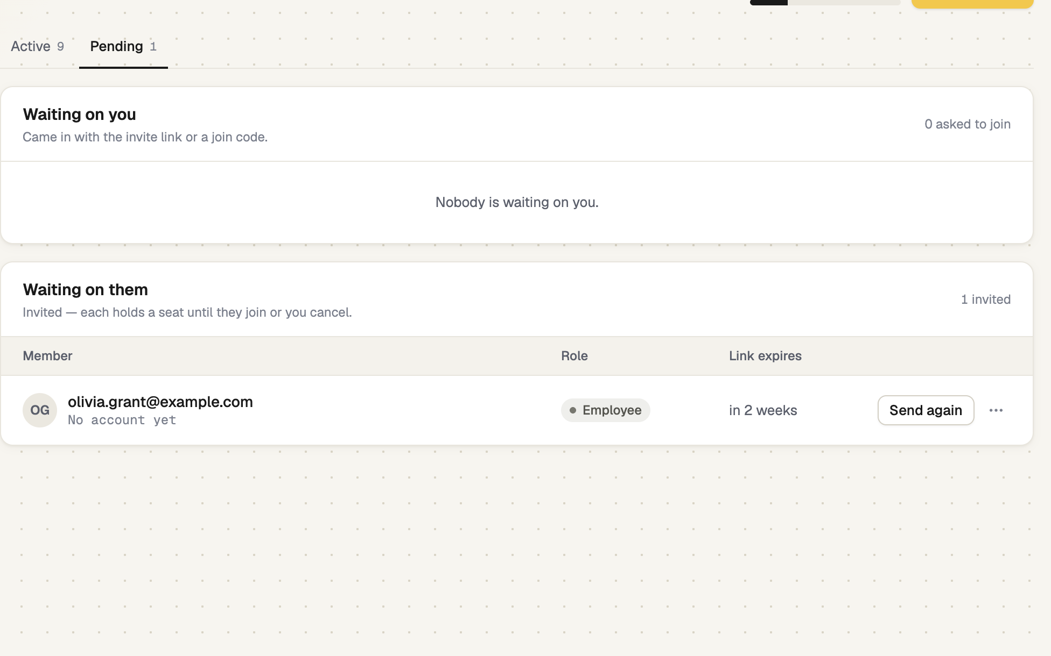Click the Employee role badge

(605, 410)
